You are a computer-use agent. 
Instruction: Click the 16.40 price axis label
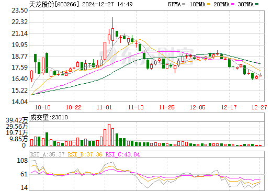point(19,79)
